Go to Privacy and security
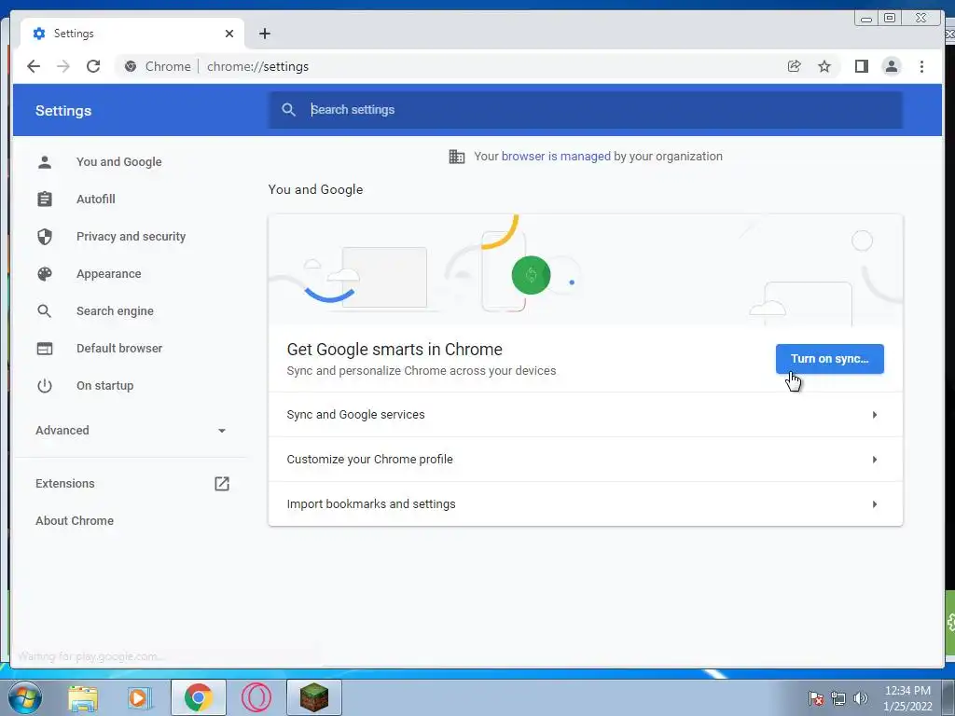955x716 pixels. pos(131,236)
